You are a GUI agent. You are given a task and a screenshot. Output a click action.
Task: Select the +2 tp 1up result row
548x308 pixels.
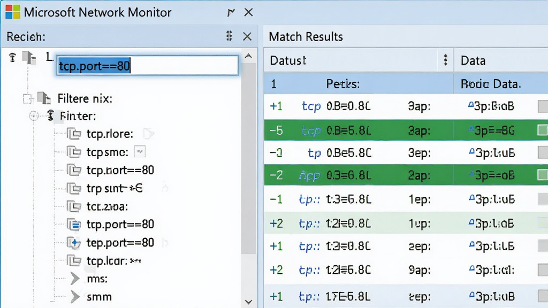[406, 223]
